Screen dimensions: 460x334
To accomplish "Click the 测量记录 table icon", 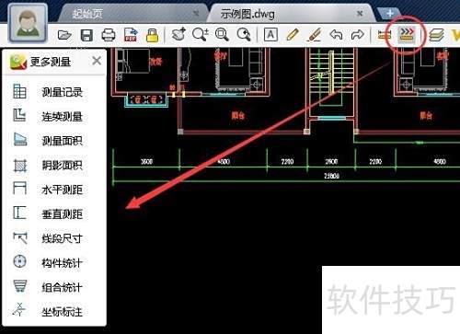I will [x=19, y=91].
